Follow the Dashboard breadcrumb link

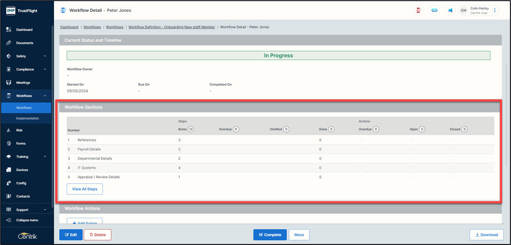click(x=69, y=27)
